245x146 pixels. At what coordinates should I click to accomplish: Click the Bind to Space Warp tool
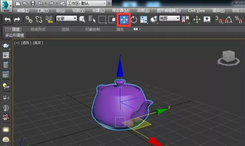pos(49,20)
